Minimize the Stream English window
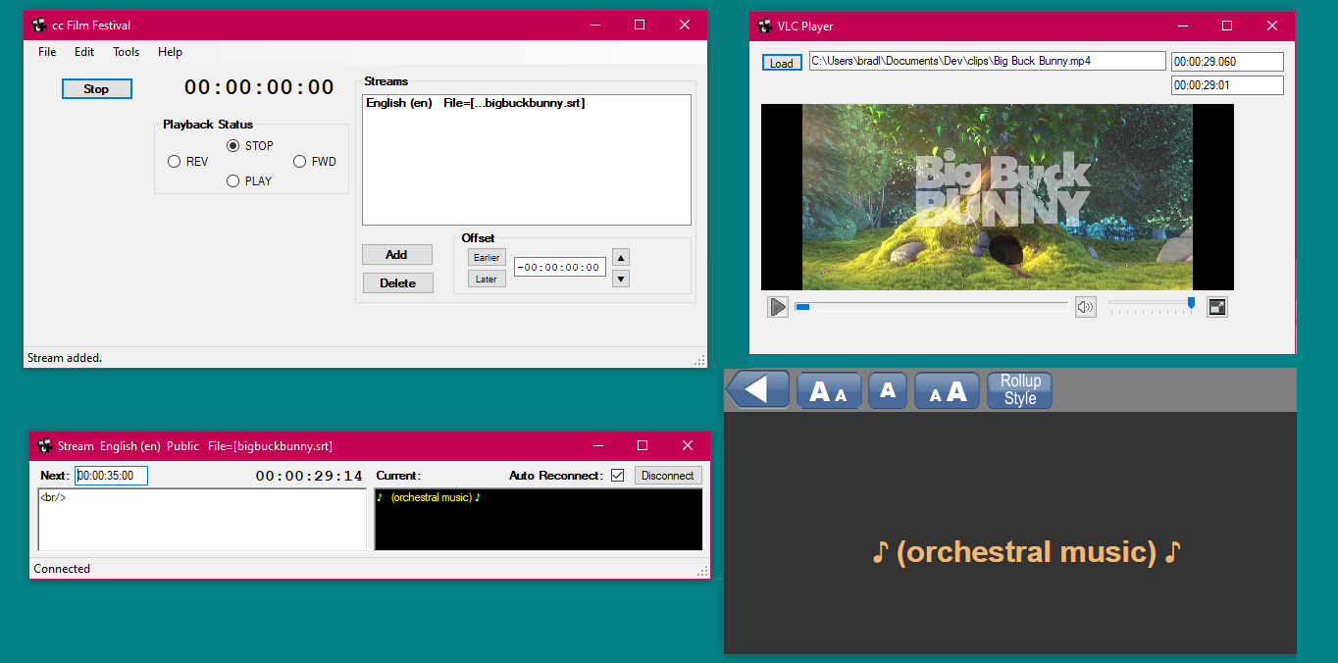This screenshot has height=663, width=1338. point(597,445)
